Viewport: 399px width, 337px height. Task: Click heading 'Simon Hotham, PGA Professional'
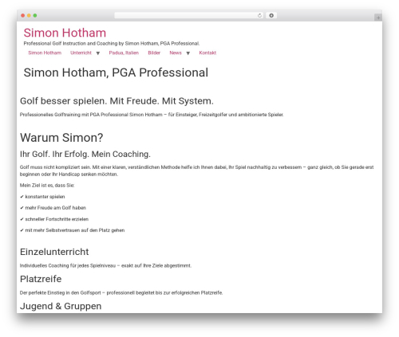pos(116,72)
